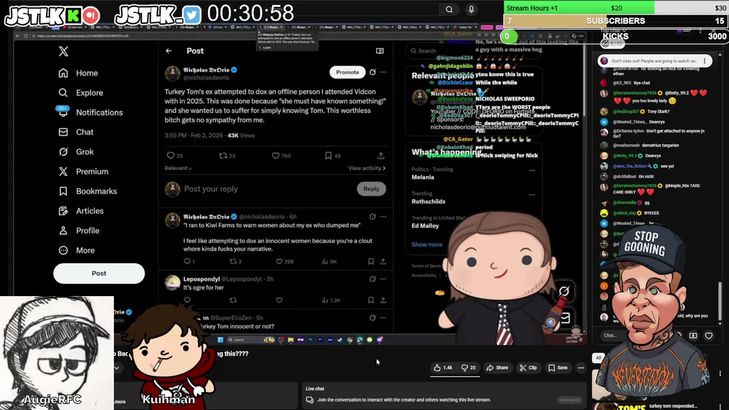Click the Articles icon in sidebar
The image size is (729, 410).
point(63,211)
